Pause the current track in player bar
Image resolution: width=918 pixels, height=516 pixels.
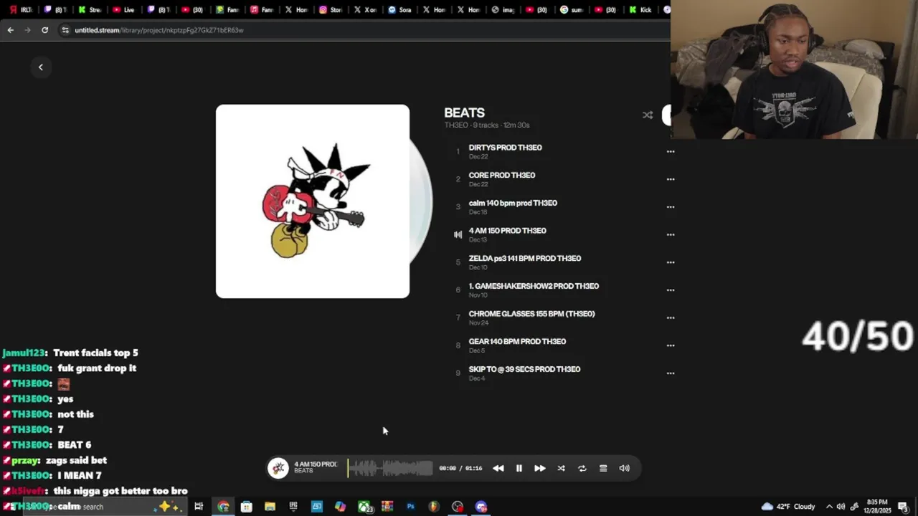pyautogui.click(x=519, y=469)
